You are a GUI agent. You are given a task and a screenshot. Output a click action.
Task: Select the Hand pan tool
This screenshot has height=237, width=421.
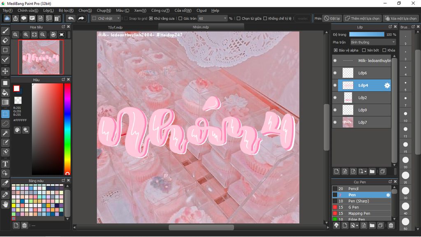5,205
